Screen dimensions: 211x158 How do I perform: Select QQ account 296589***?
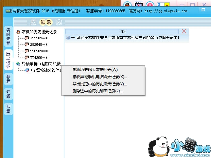[39, 51]
